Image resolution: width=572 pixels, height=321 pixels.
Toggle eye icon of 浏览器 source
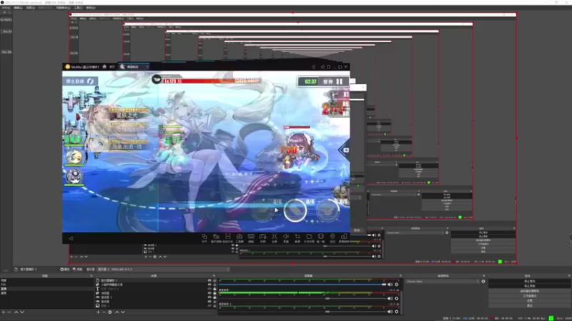[209, 293]
